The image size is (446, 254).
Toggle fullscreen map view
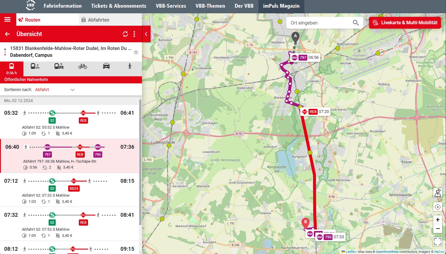click(x=437, y=241)
